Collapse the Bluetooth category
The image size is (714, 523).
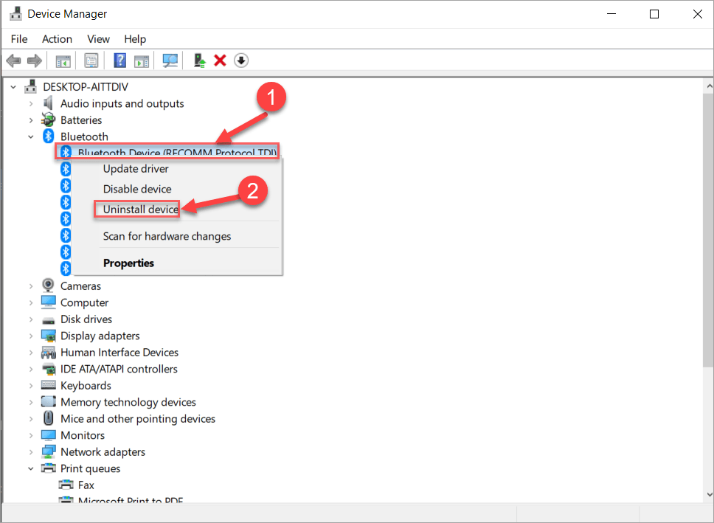pyautogui.click(x=31, y=136)
